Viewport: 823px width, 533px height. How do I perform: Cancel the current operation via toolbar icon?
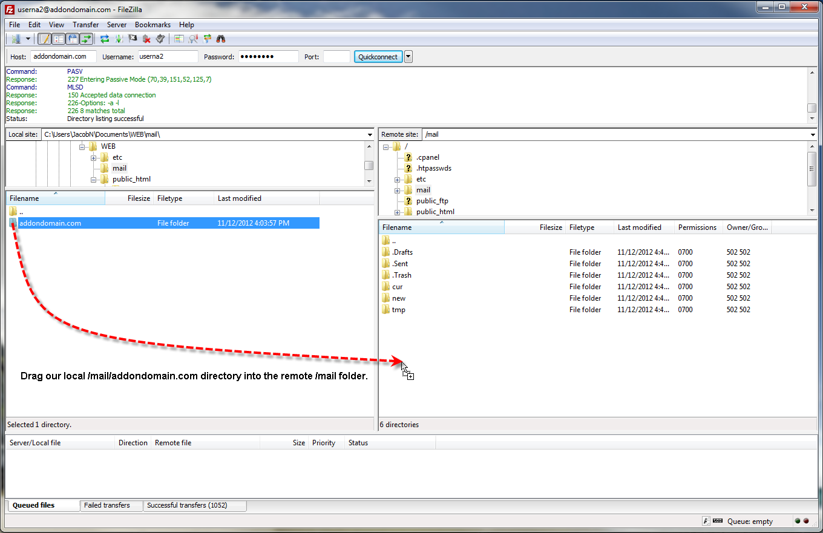tap(133, 39)
